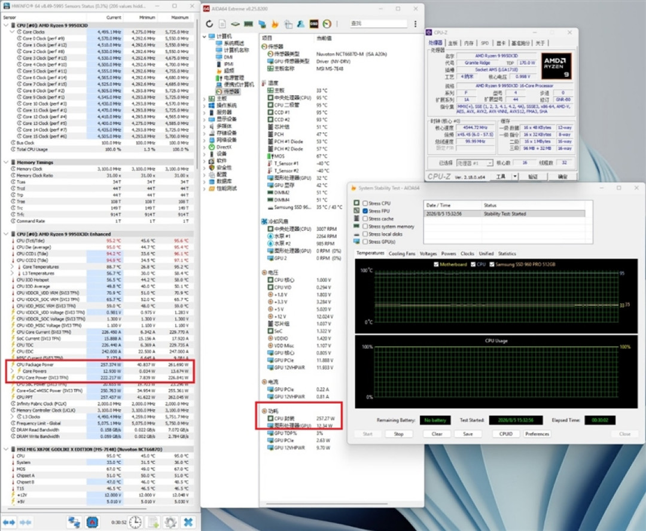The image size is (646, 531).
Task: Collapse the 计算机 node in AIDA64 tree
Action: [x=205, y=36]
